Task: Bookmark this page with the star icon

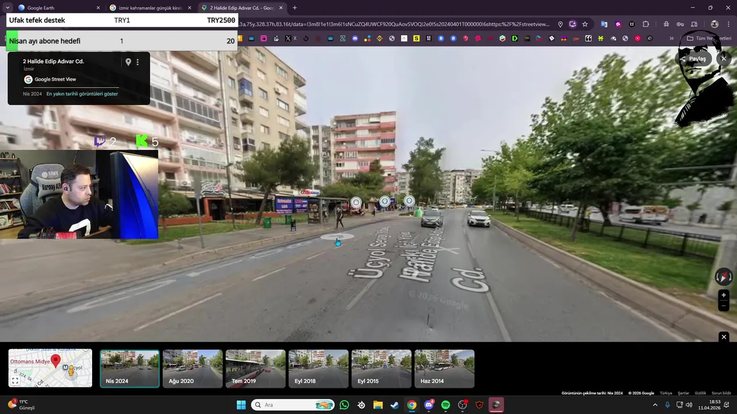Action: coord(585,24)
